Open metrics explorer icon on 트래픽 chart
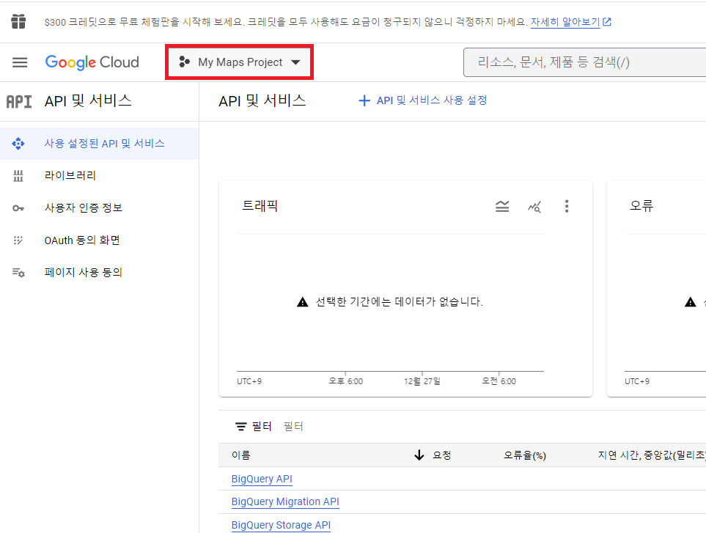Viewport: 706px width, 533px height. [534, 207]
